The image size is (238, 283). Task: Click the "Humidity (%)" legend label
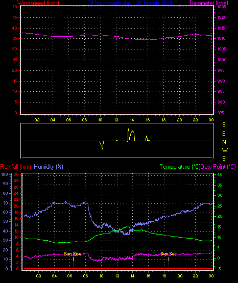tap(49, 167)
